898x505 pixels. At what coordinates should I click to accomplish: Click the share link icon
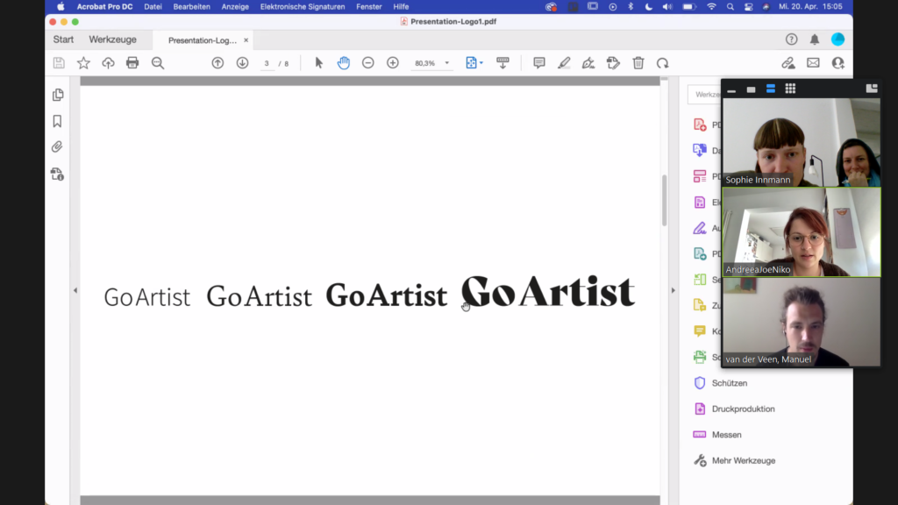point(788,63)
